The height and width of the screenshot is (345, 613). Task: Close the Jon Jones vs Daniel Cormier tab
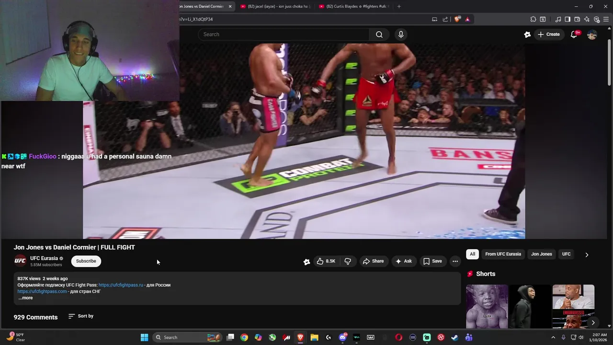click(x=230, y=6)
